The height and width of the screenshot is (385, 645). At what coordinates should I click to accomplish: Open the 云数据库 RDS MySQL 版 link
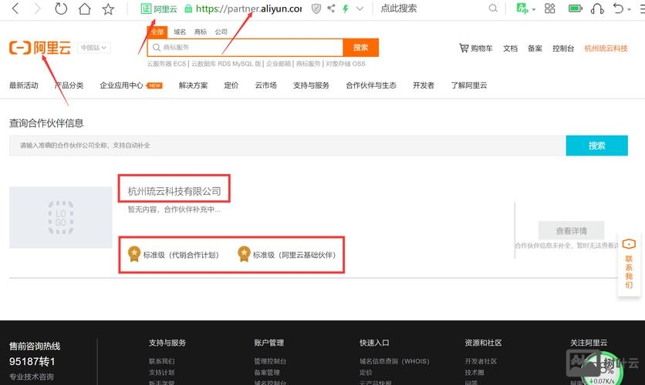226,64
